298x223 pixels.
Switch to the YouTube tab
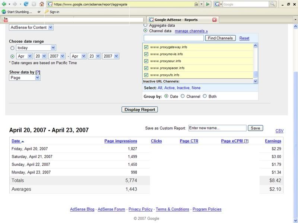[73, 20]
